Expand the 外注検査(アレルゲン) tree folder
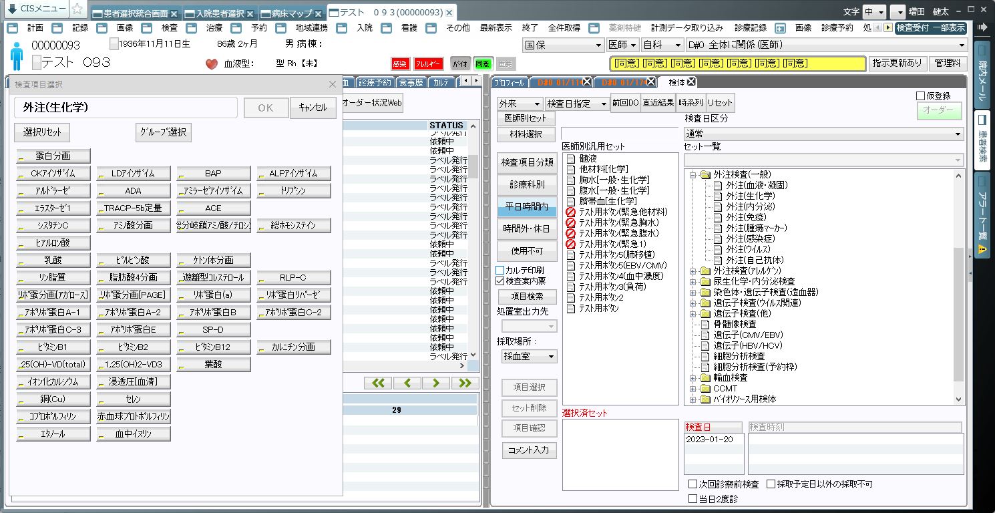 coord(693,271)
